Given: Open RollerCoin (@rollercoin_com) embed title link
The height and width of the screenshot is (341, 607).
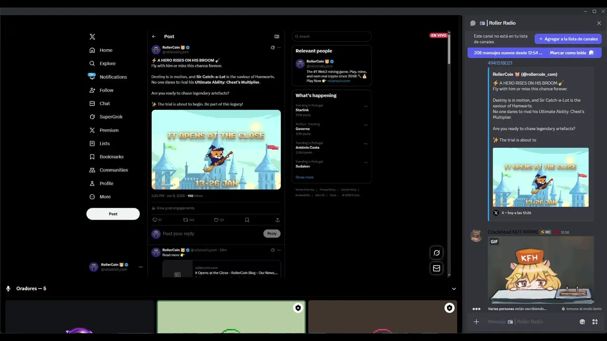Looking at the screenshot, I should 525,74.
